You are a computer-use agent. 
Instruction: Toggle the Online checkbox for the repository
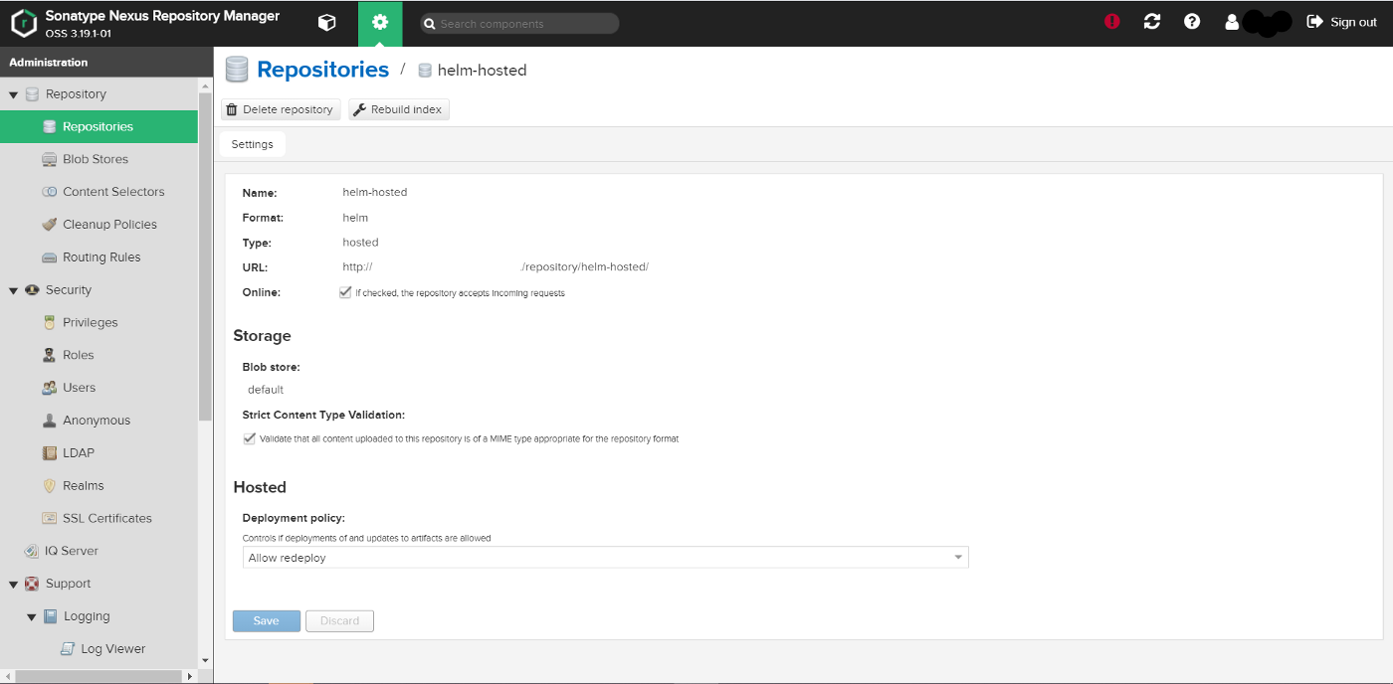[x=345, y=291]
